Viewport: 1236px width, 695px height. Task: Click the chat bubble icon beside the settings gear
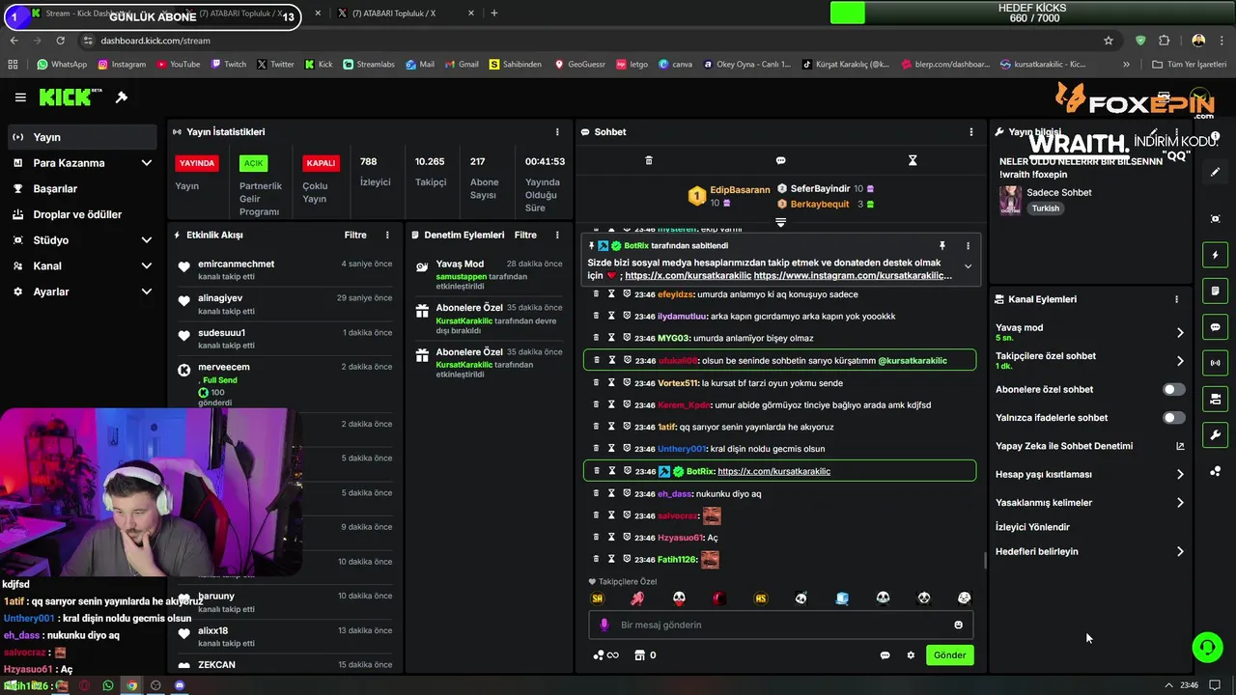(885, 655)
